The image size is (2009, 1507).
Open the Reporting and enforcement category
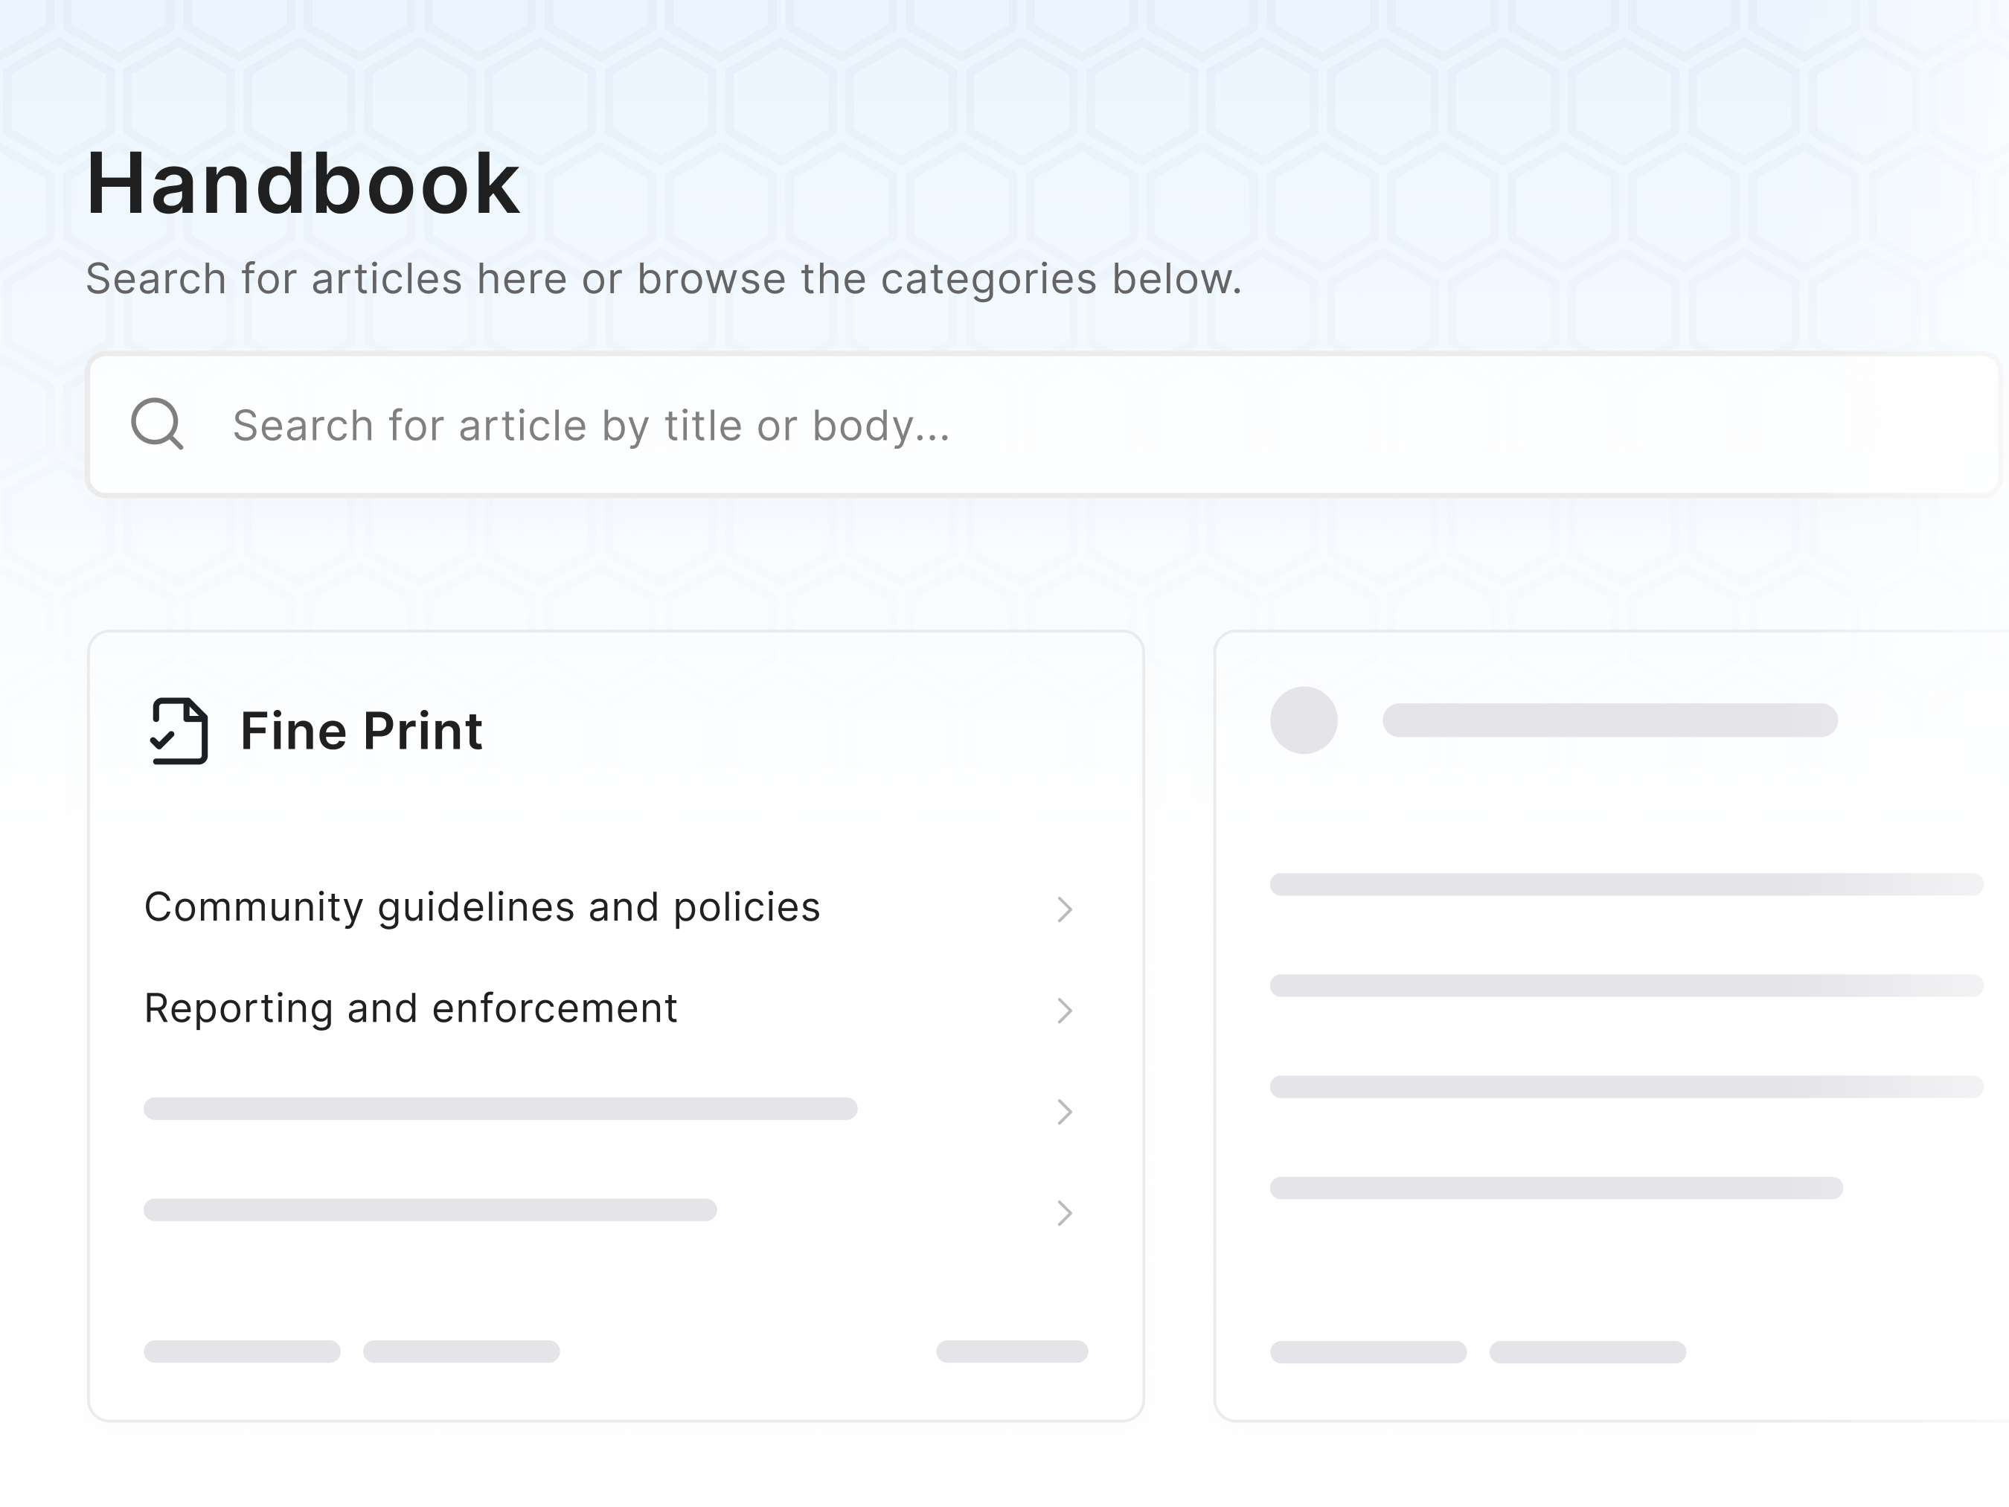tap(411, 1008)
